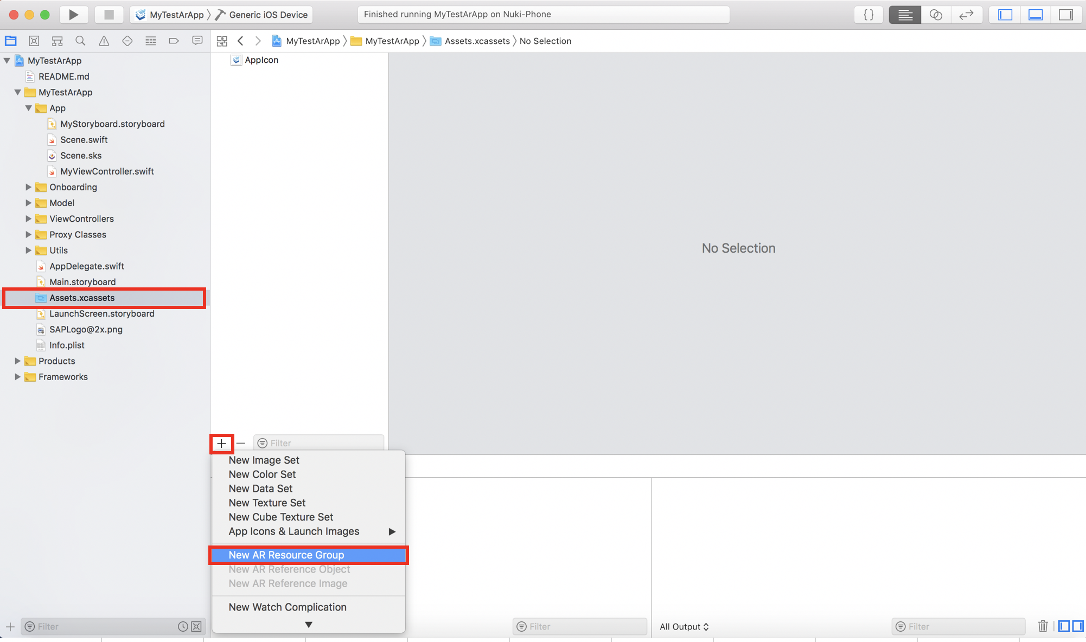Toggle the bottom debug area panel

coord(1036,15)
